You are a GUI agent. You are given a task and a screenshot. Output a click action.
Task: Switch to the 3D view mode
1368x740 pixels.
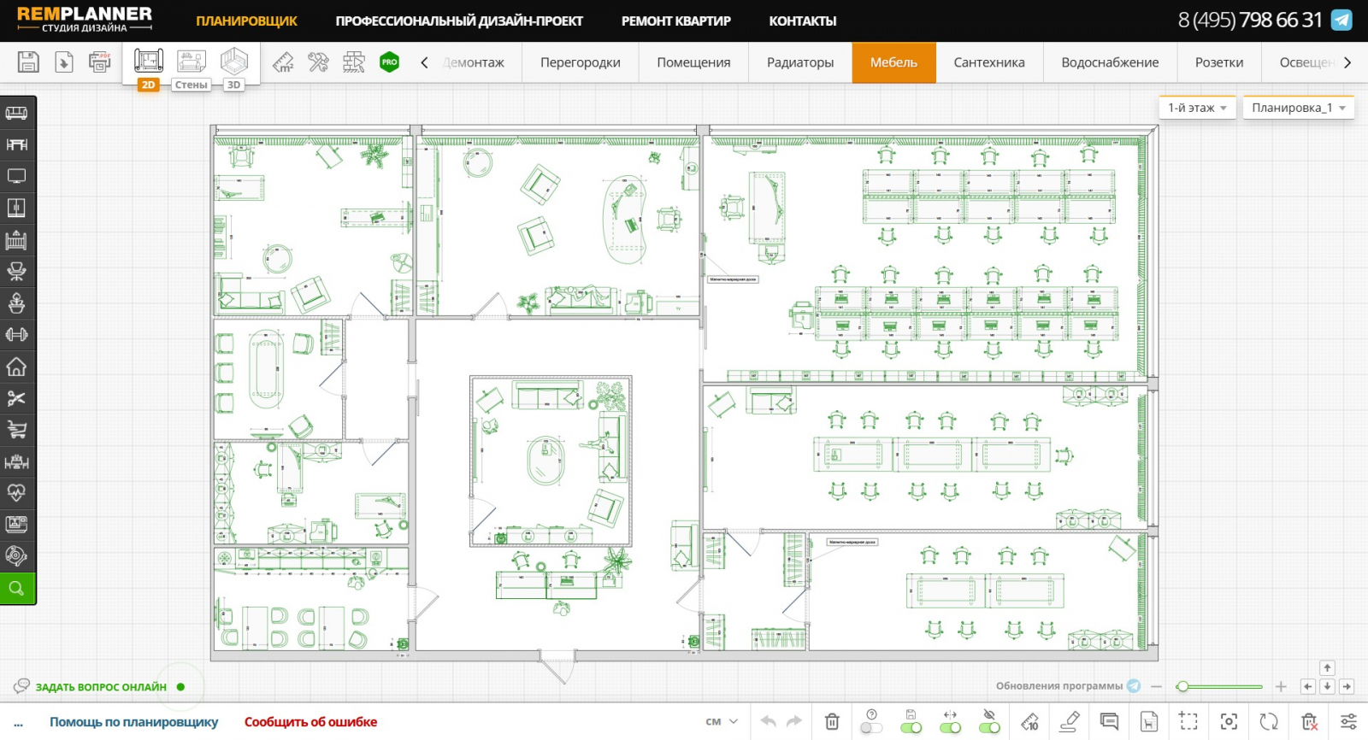(x=233, y=68)
